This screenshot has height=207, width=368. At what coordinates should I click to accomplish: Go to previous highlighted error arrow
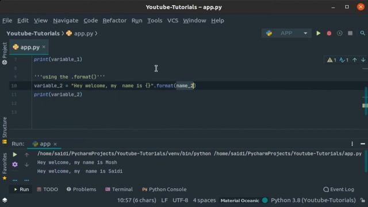[x=355, y=60]
